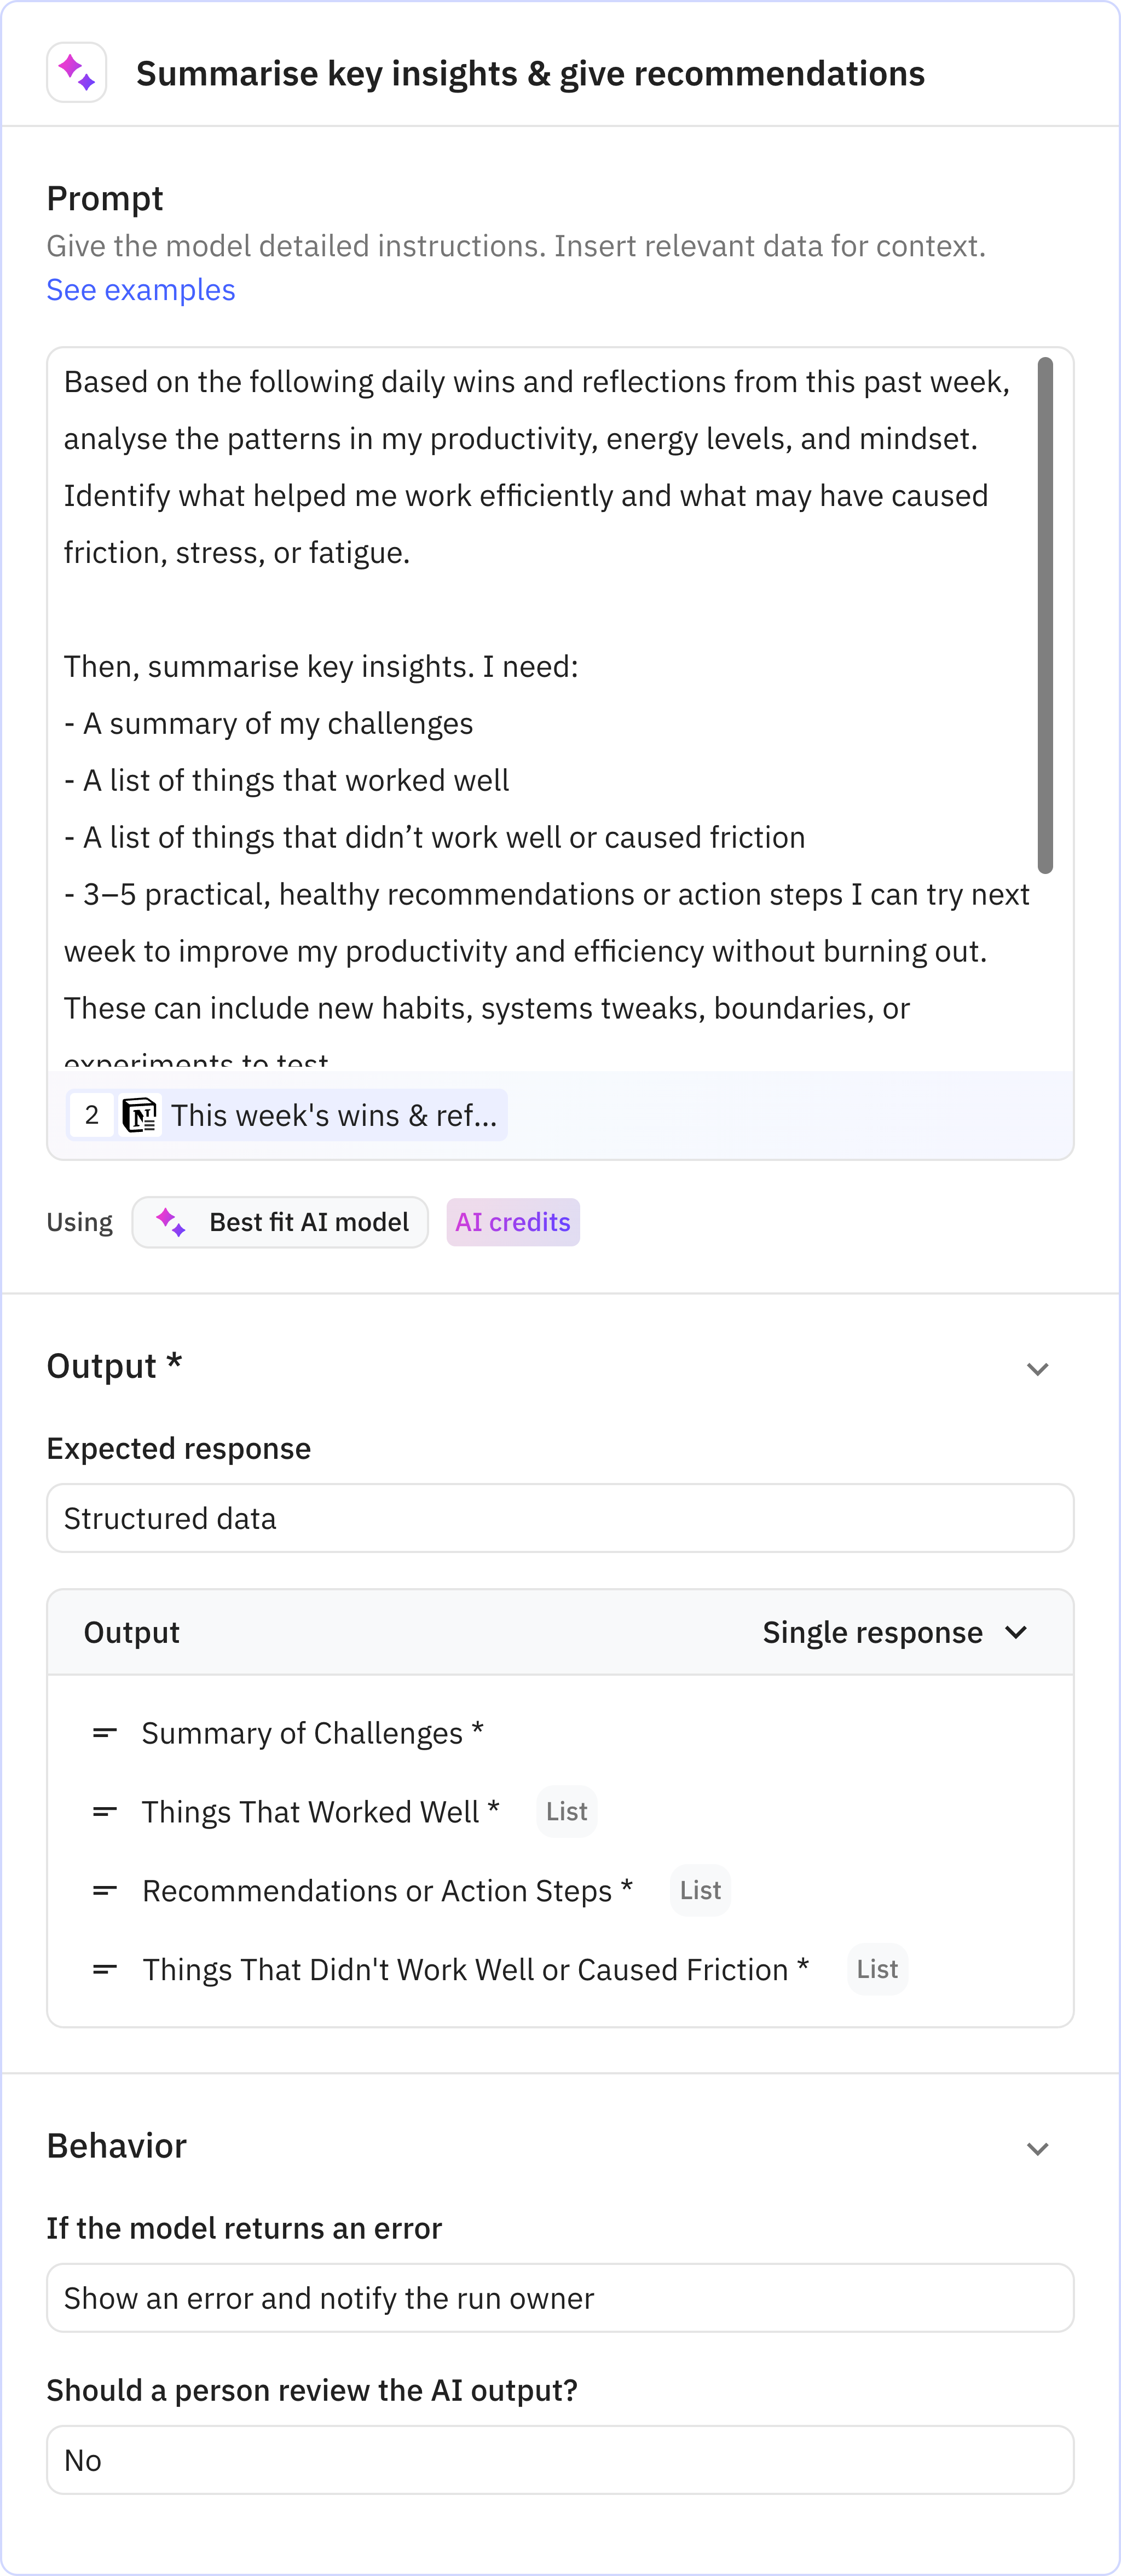
Task: Click the AI sparkle icon in the header
Action: (77, 72)
